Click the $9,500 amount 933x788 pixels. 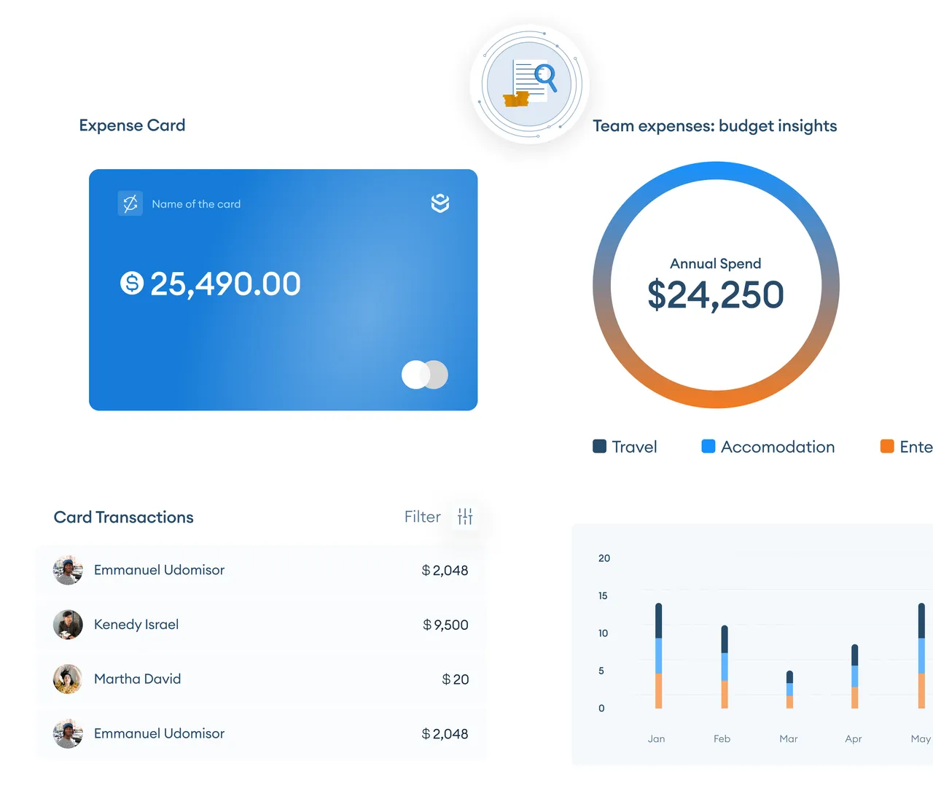445,625
